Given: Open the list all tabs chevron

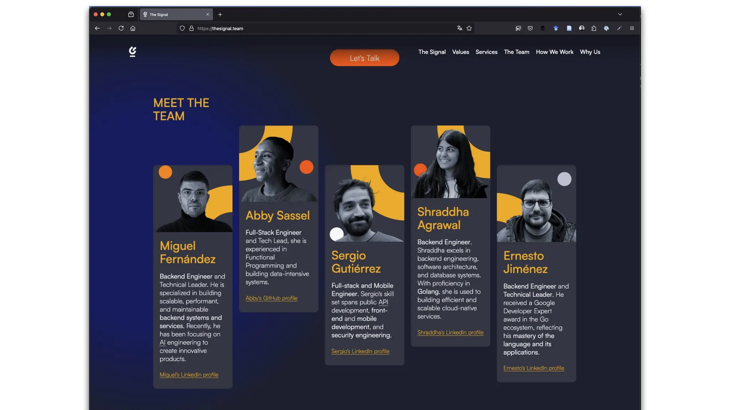Looking at the screenshot, I should (620, 14).
